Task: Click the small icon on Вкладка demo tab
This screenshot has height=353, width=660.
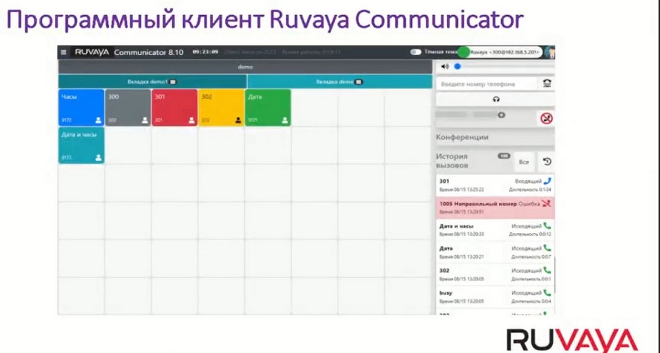Action: 358,82
